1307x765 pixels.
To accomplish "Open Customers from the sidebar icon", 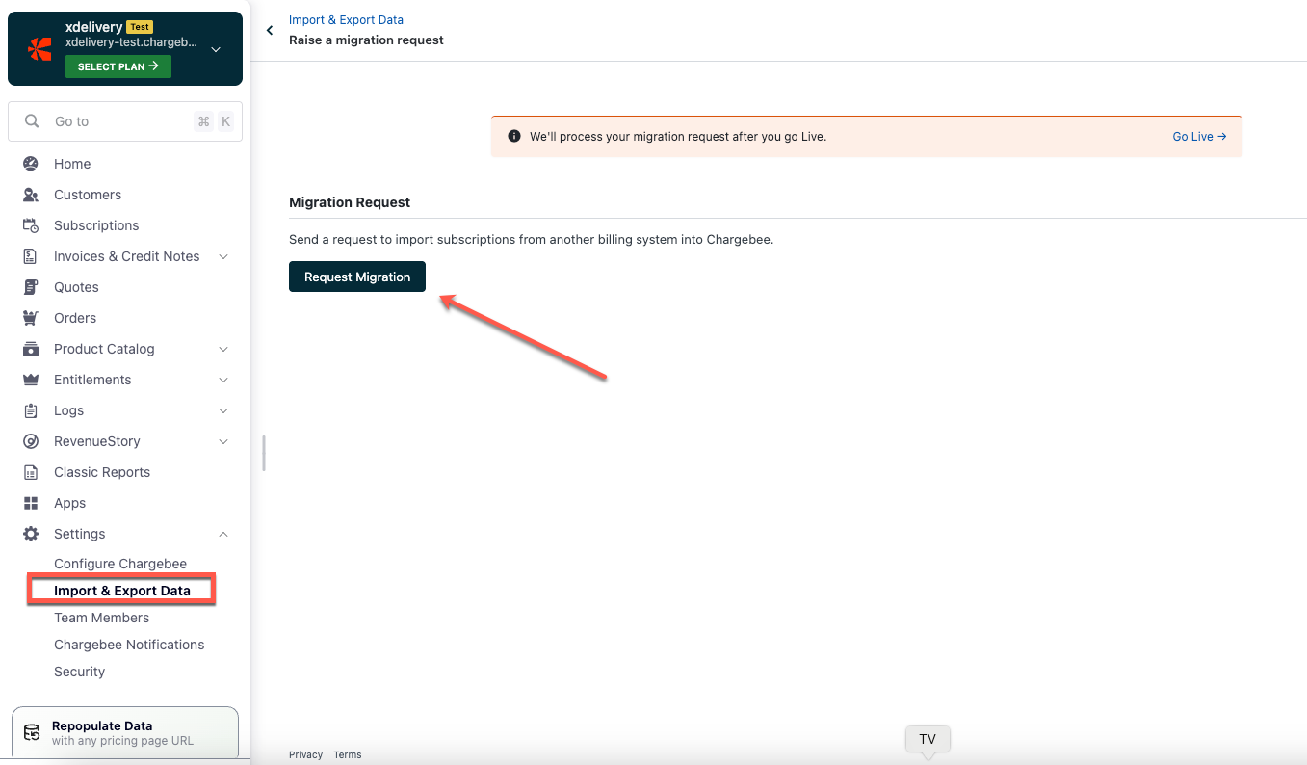I will coord(32,195).
